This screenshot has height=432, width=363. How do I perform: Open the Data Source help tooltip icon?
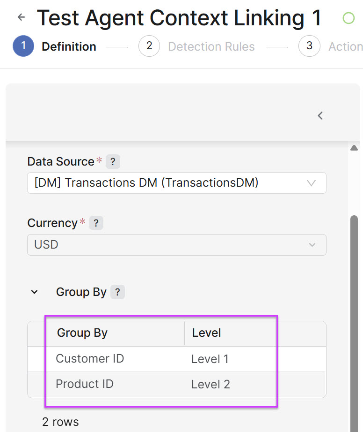tap(113, 162)
